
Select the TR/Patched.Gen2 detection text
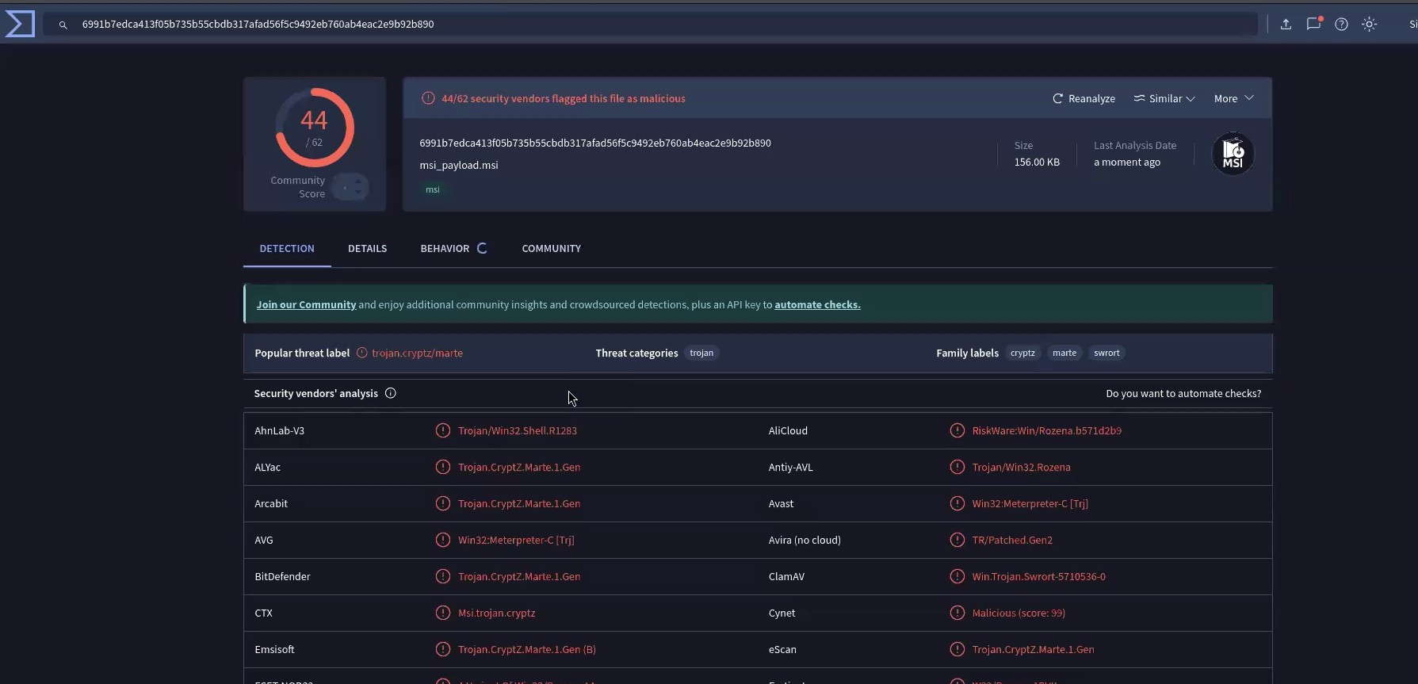point(1012,540)
